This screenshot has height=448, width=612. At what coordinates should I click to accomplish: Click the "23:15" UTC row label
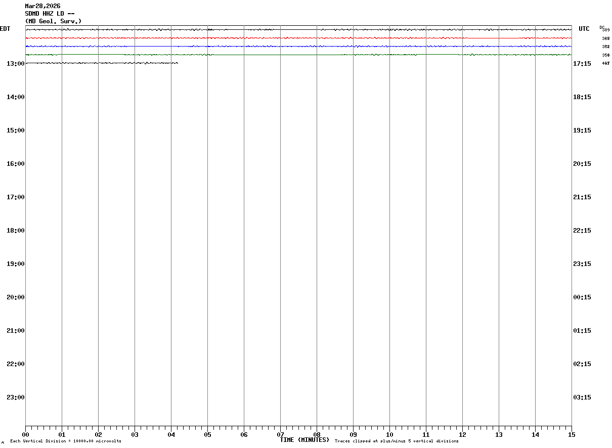coord(582,263)
